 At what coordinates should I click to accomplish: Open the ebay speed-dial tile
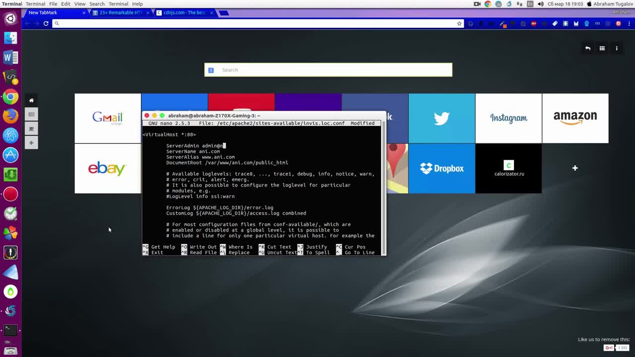[x=108, y=169]
